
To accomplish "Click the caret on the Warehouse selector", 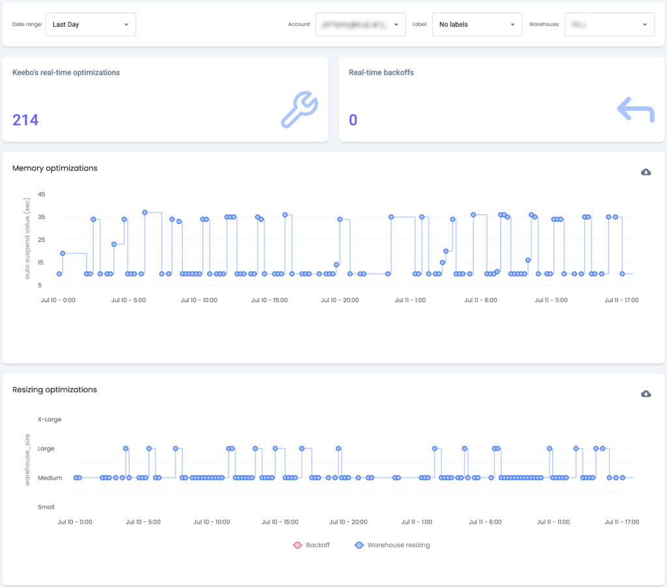I will (x=644, y=24).
